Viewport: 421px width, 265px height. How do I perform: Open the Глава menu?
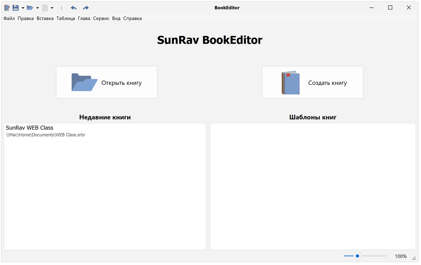[x=84, y=19]
